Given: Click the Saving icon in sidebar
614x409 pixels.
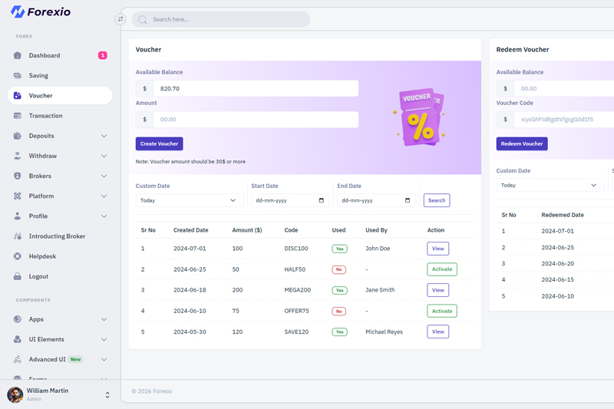Looking at the screenshot, I should [x=18, y=76].
